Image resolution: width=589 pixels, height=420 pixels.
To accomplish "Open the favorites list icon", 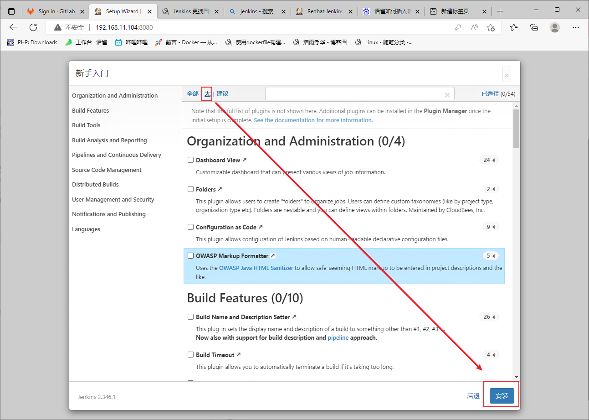I will pos(514,27).
